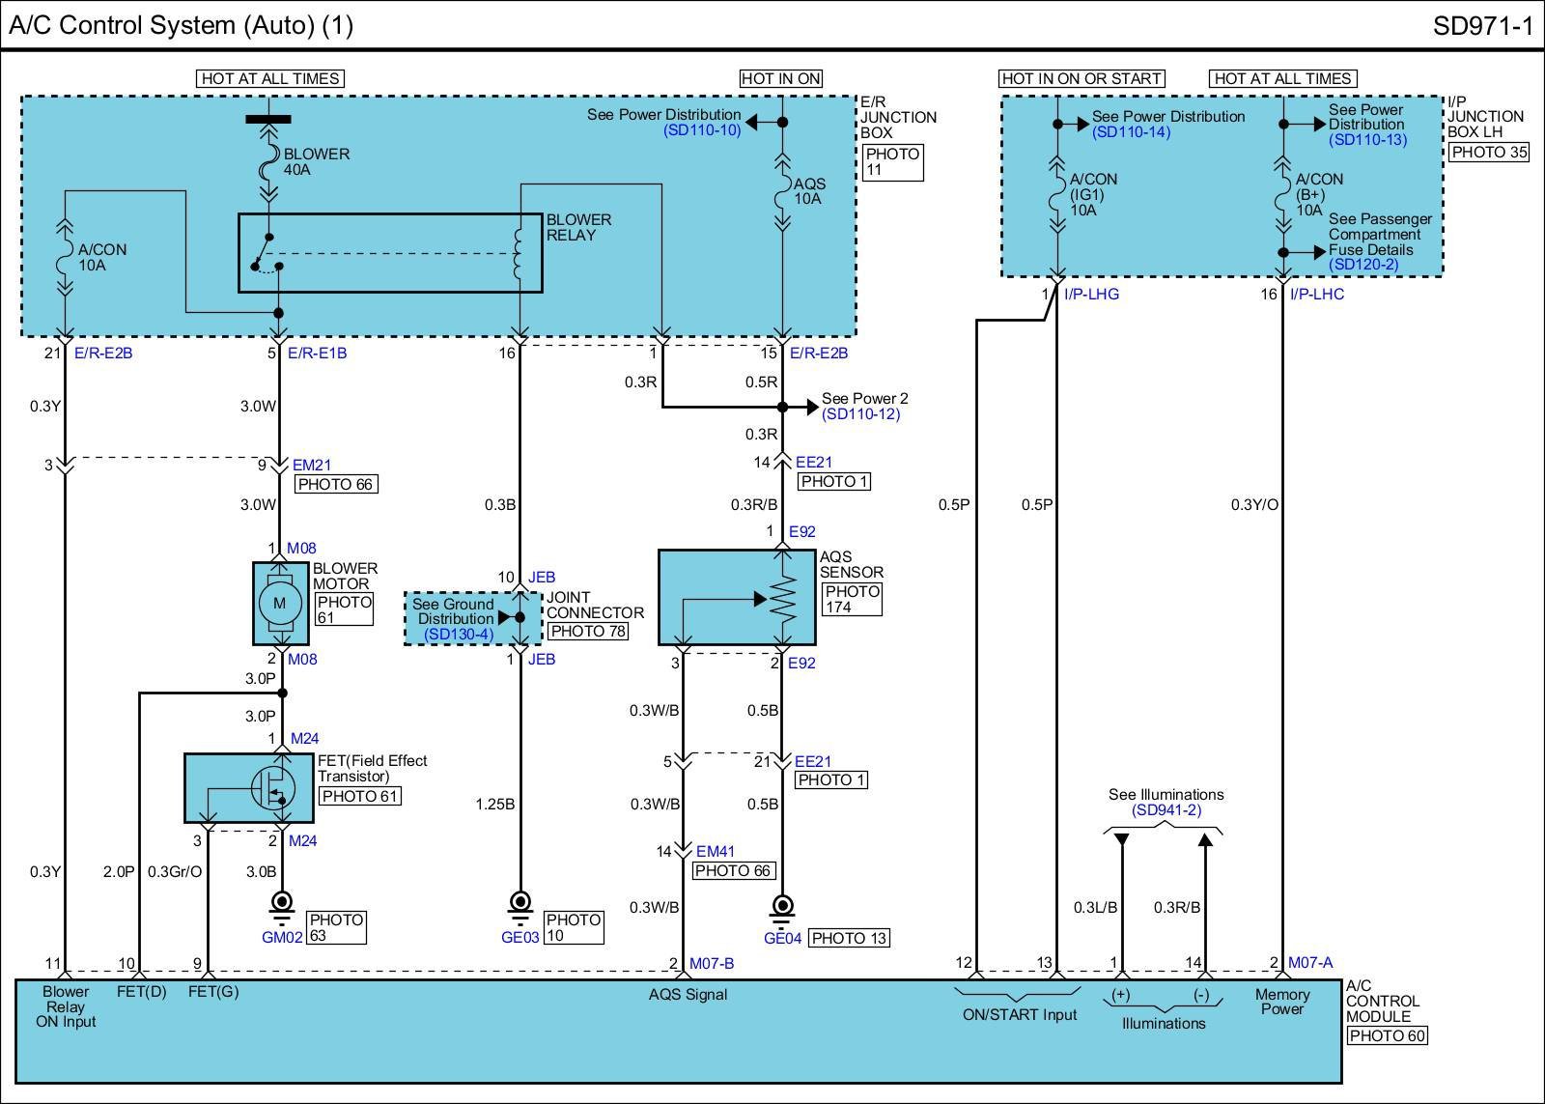This screenshot has height=1104, width=1545.
Task: Click the M07-A connector label
Action: click(1310, 963)
